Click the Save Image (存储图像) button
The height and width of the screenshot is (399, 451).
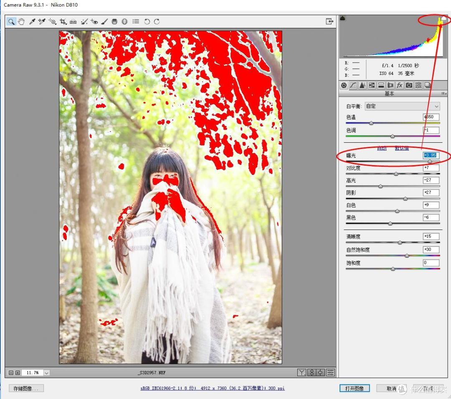(x=26, y=389)
